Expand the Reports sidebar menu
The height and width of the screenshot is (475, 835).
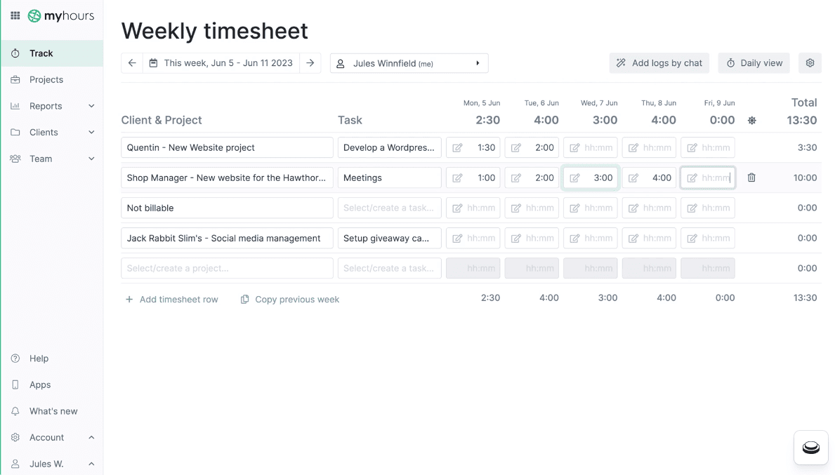tap(91, 106)
